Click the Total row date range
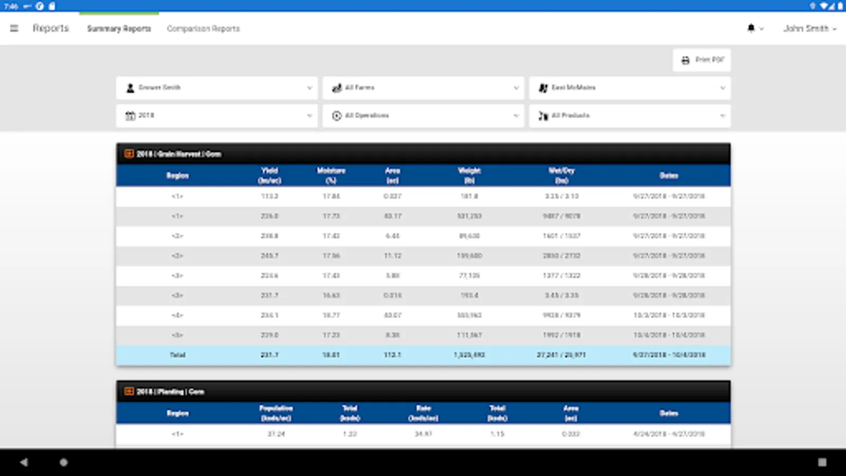 pos(669,355)
